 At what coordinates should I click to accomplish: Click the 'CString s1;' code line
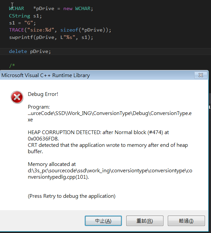point(25,16)
